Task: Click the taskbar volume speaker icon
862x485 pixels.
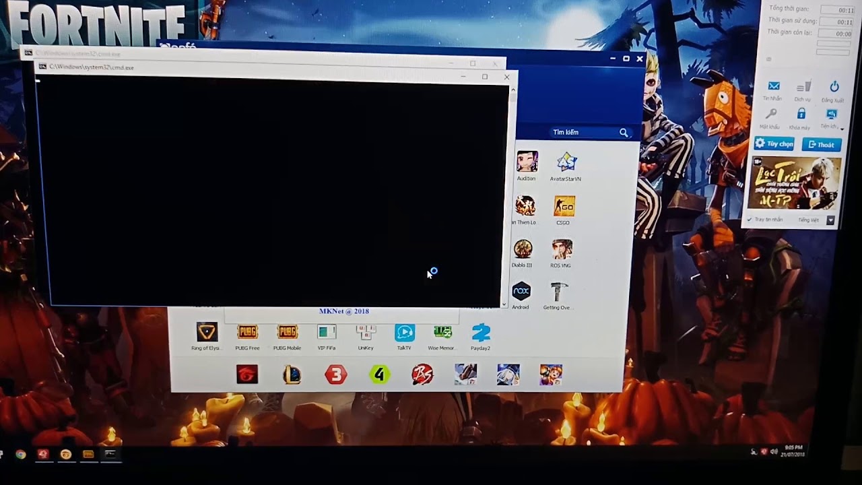Action: point(774,451)
